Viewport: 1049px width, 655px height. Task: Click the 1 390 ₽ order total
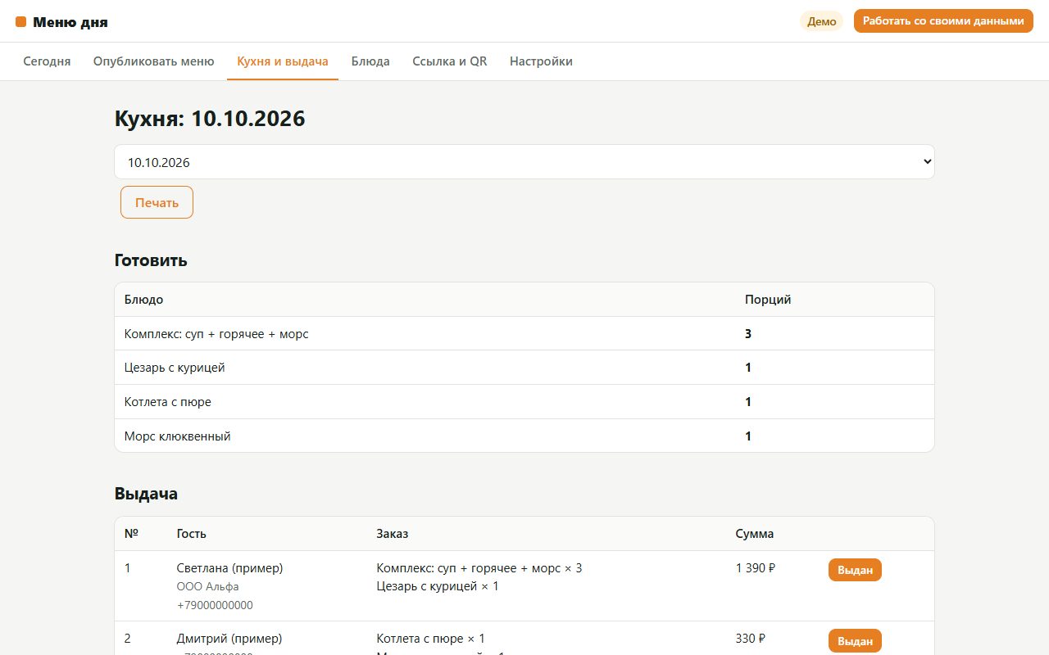[756, 568]
